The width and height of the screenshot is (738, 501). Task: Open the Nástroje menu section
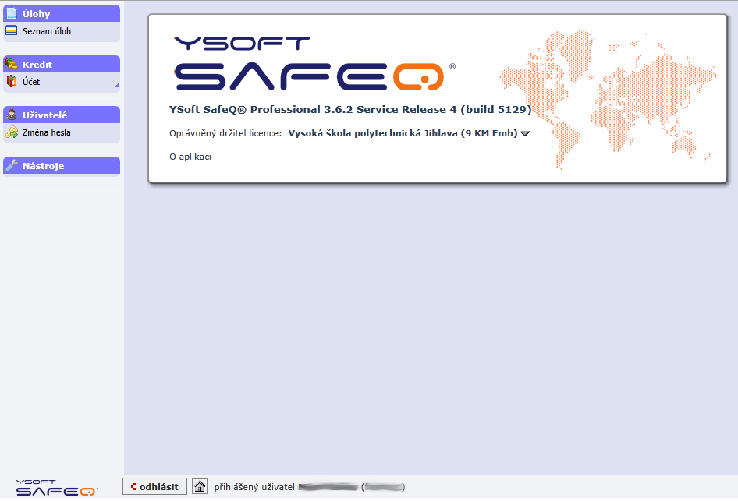click(62, 166)
